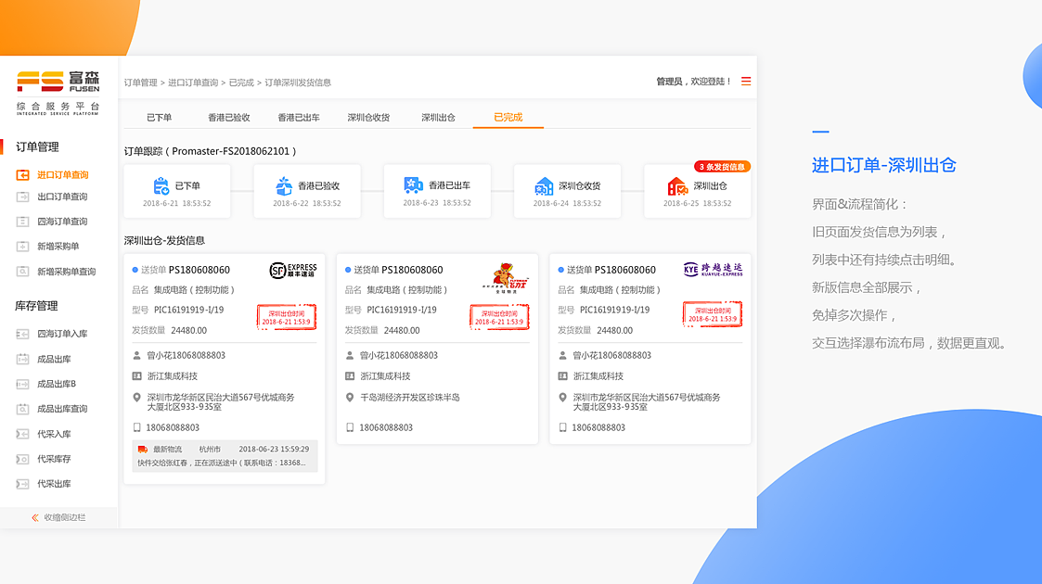Image resolution: width=1042 pixels, height=584 pixels.
Task: Click the date 2018-6-25 18:53:52 under 深圳出仓
Action: (x=697, y=203)
